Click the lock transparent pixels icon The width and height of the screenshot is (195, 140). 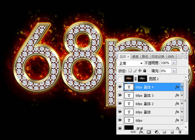(x=130, y=71)
